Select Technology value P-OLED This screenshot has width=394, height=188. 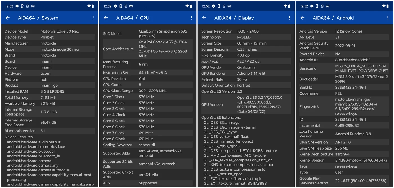pyautogui.click(x=244, y=37)
